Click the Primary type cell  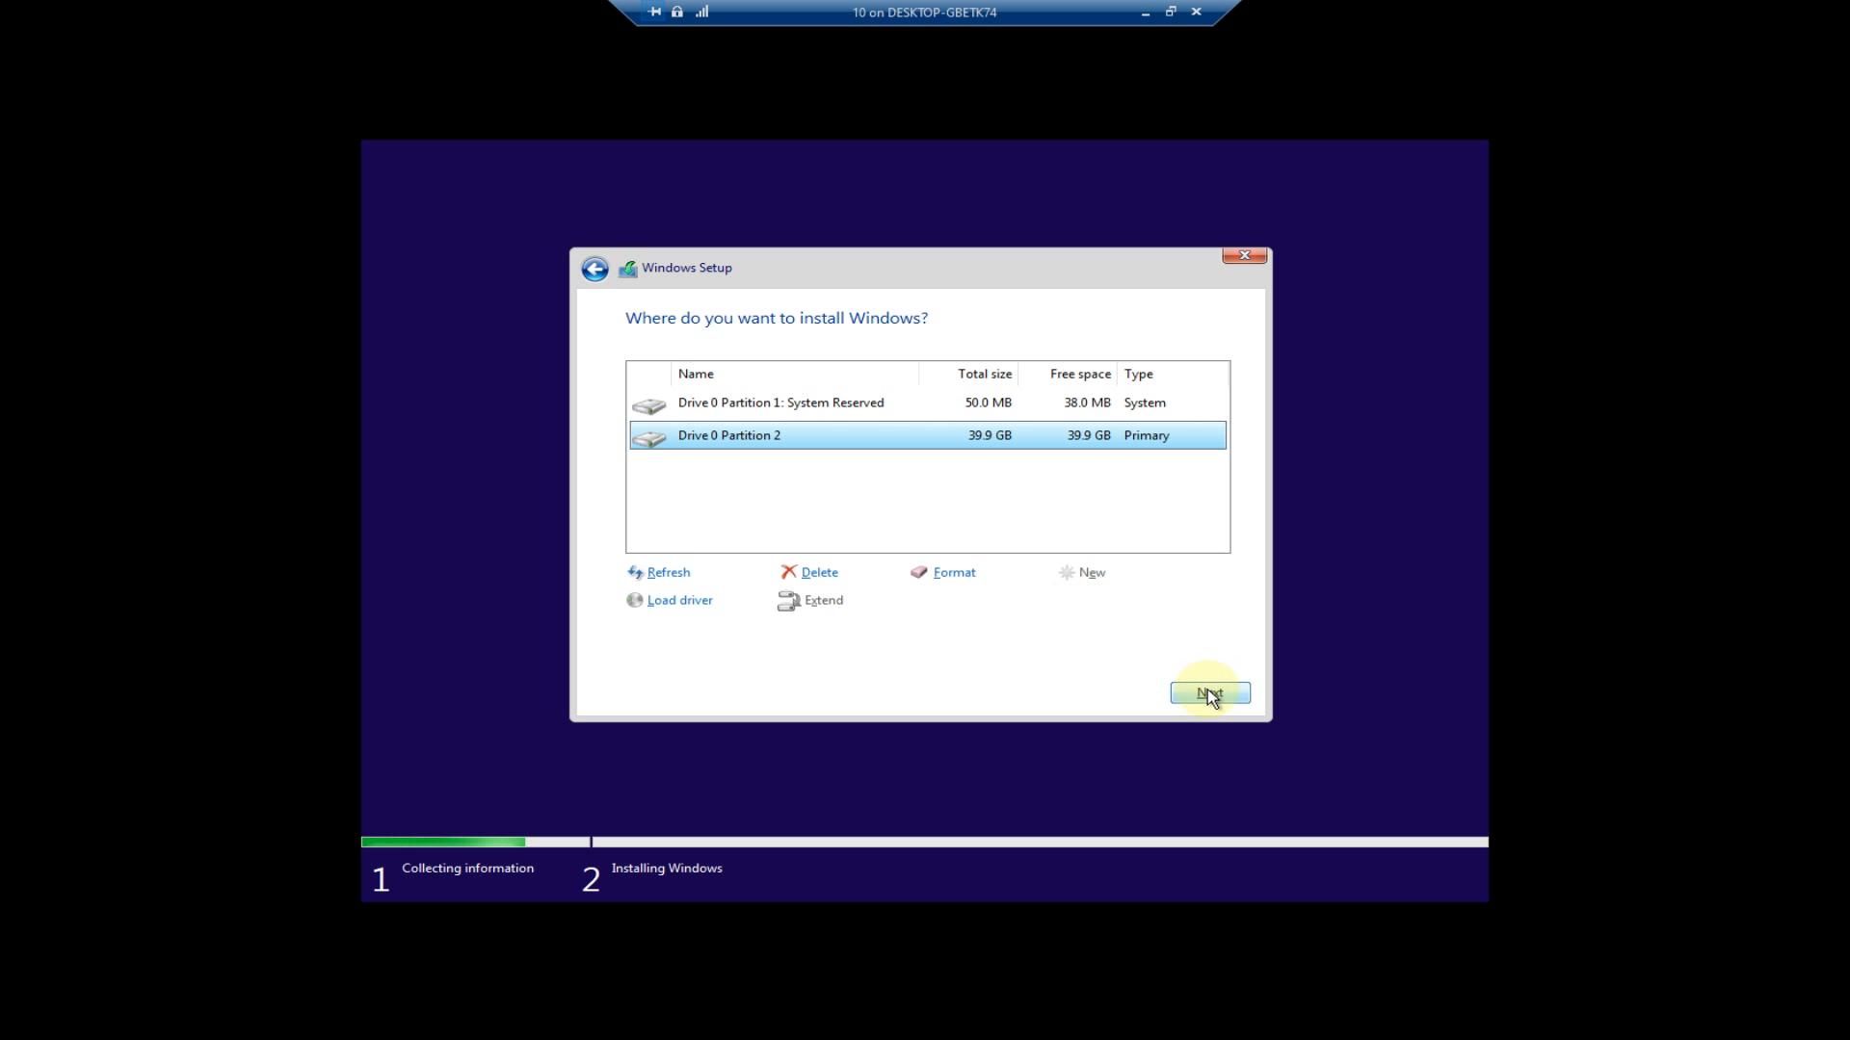pos(1147,436)
